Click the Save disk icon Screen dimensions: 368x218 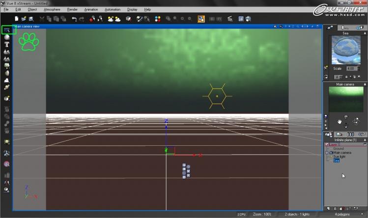(x=30, y=19)
